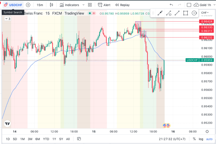
Task: Toggle the log scale
Action: [x=201, y=139]
